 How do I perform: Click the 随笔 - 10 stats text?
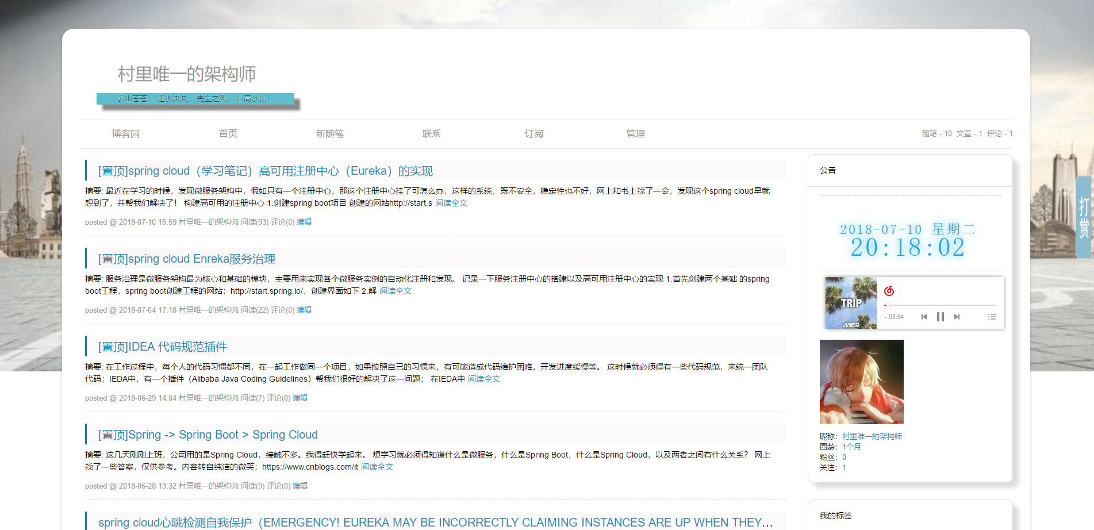click(937, 133)
